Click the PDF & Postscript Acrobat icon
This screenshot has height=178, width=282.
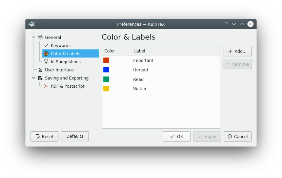[46, 86]
